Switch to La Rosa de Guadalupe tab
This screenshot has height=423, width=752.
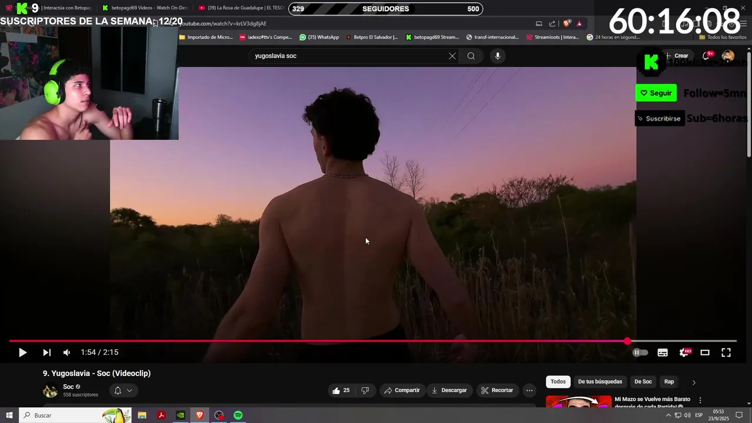pyautogui.click(x=241, y=8)
